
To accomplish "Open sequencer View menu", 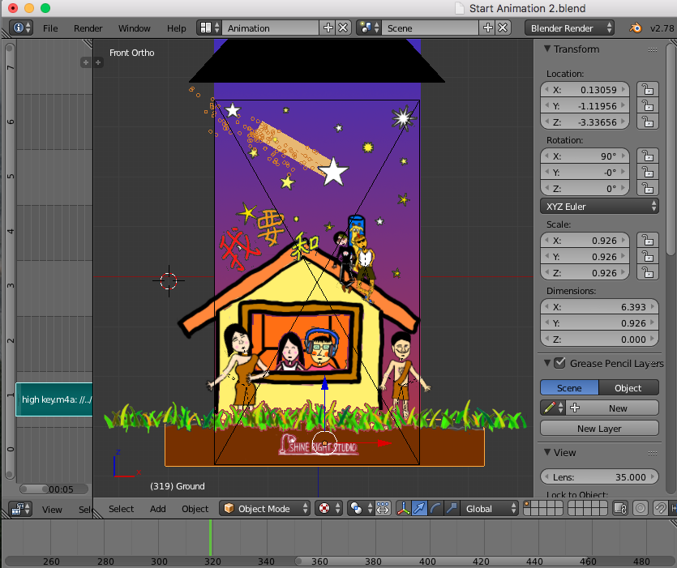I will coord(52,510).
